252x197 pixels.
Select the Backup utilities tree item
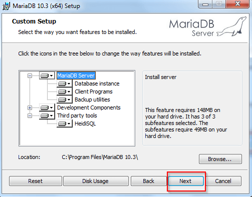click(x=92, y=99)
